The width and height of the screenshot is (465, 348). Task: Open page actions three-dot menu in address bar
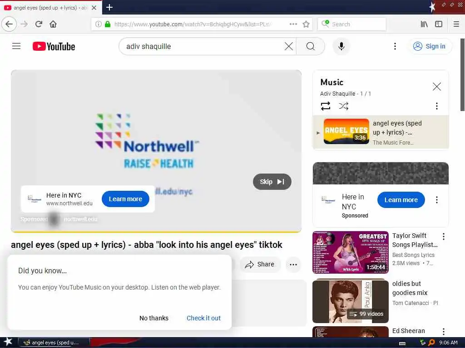click(x=293, y=24)
